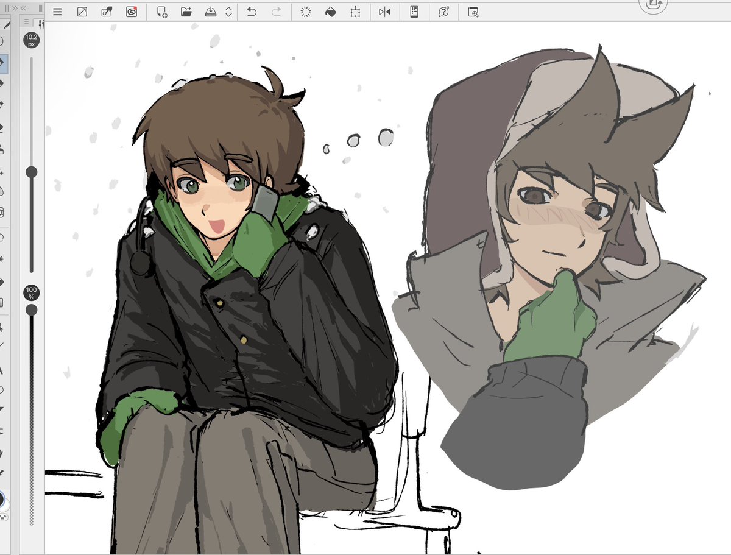Collapse the palette dock with the << arrows

pyautogui.click(x=23, y=9)
